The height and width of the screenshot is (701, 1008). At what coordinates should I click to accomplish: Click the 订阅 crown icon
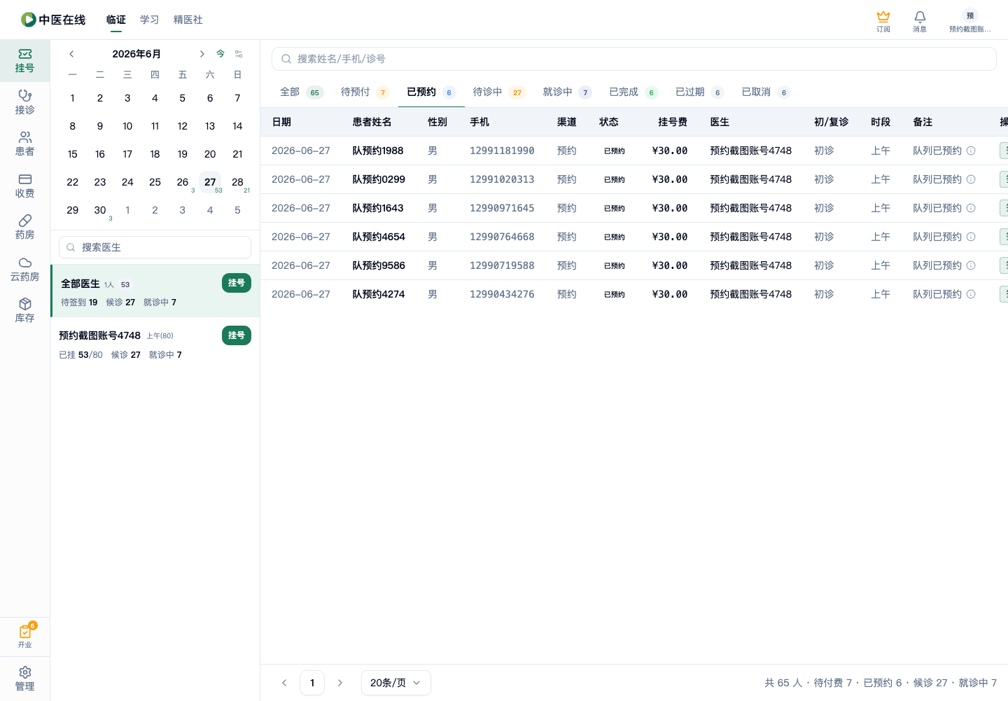click(x=883, y=21)
